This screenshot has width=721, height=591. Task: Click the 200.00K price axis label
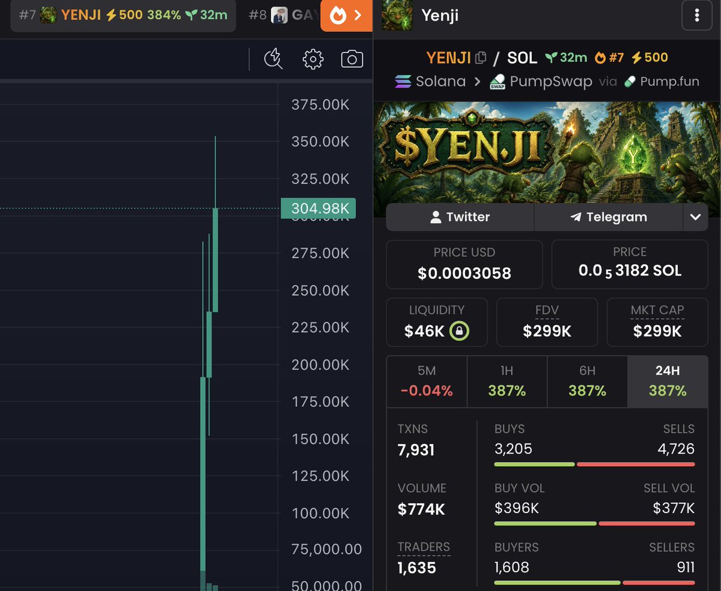click(x=320, y=365)
